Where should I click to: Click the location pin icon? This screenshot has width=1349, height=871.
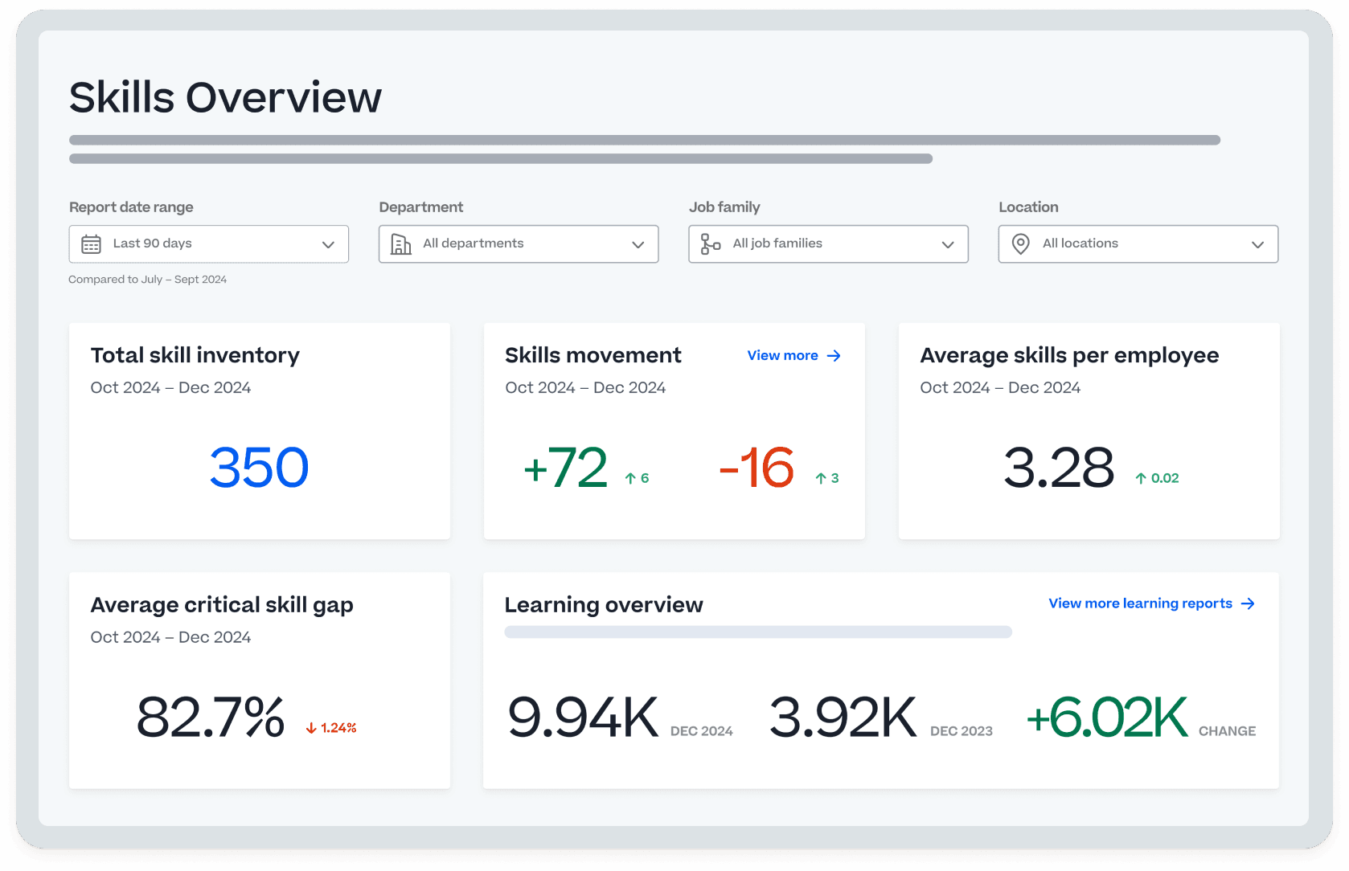1020,243
